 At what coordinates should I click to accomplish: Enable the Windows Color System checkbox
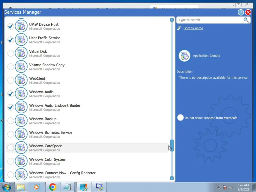tap(11, 161)
